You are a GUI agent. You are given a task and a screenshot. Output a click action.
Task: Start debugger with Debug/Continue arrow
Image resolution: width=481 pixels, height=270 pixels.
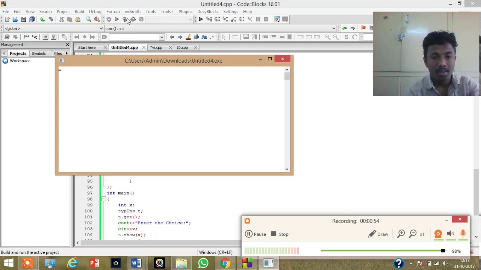(x=201, y=19)
